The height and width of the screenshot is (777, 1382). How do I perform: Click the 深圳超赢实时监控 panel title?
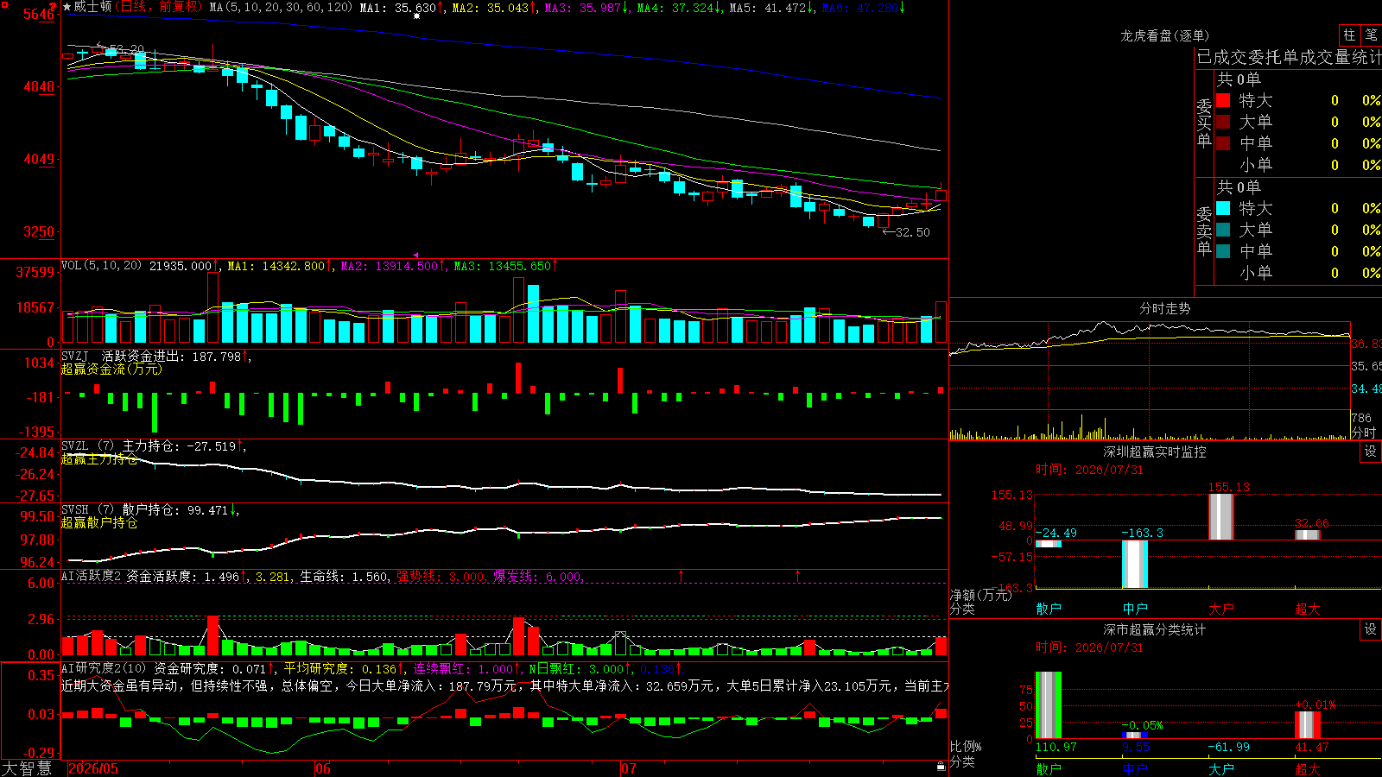point(1155,452)
